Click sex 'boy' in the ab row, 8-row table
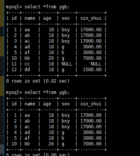Viewport: 140px width, 156px height. [66, 36]
